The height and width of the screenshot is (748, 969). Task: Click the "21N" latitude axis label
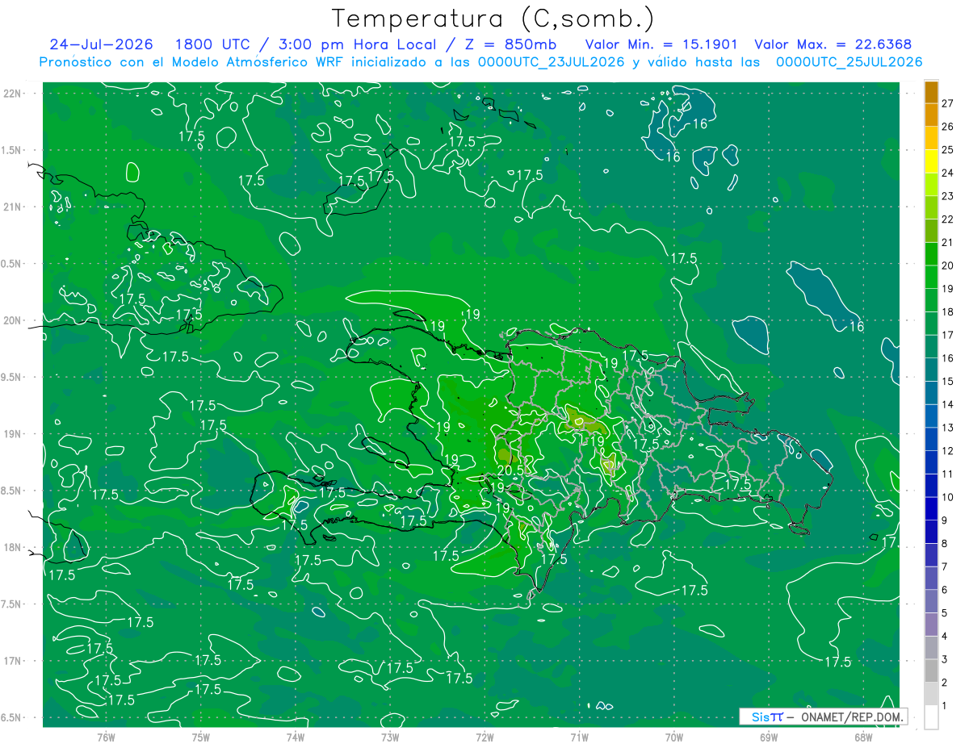pyautogui.click(x=12, y=207)
